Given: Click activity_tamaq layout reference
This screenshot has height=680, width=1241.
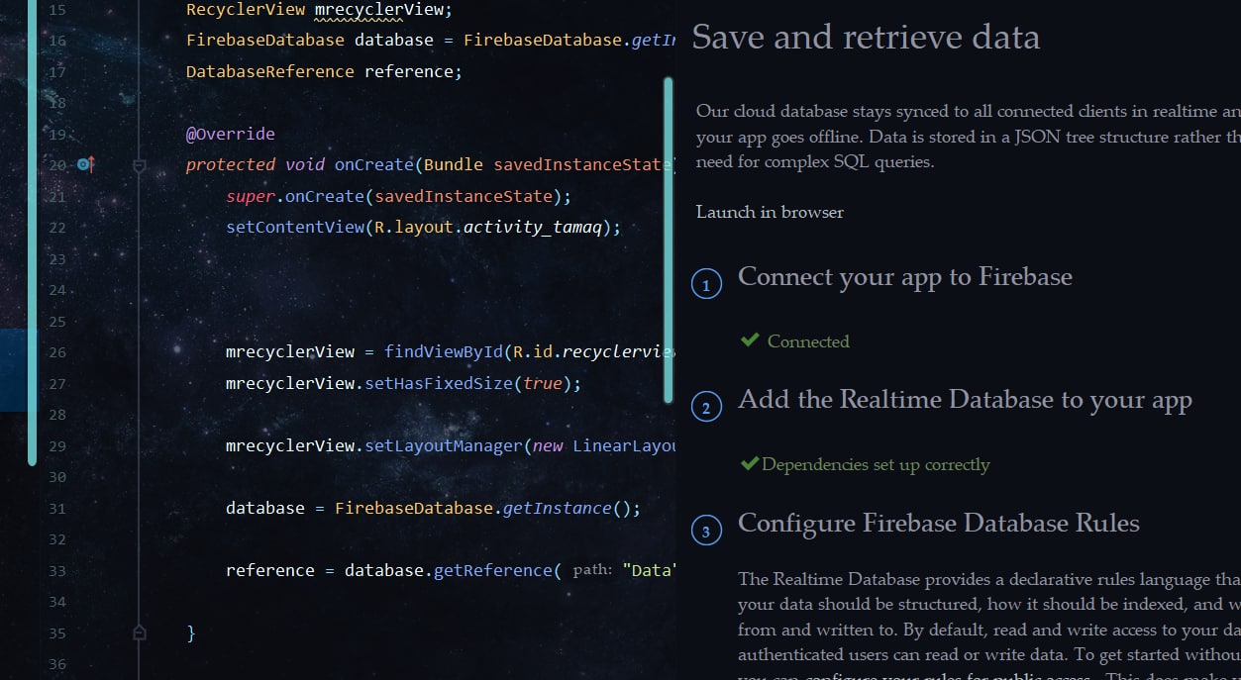Looking at the screenshot, I should pos(532,227).
